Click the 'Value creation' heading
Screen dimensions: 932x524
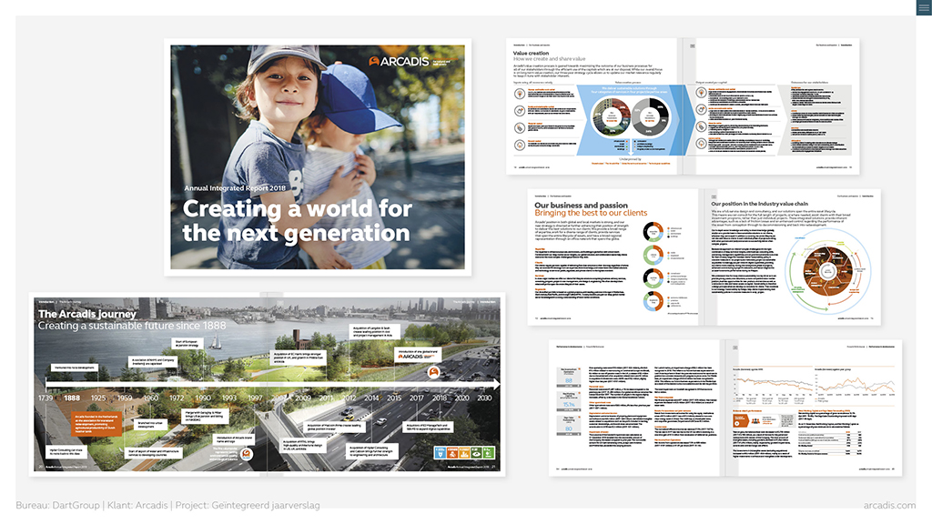[x=531, y=53]
